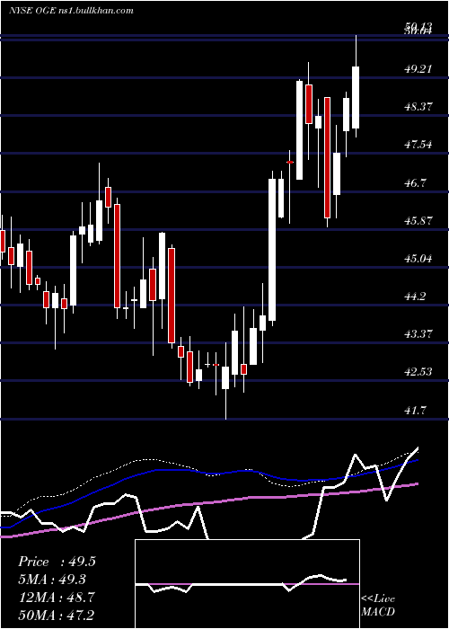Click the 5MA : 49.3 value
This screenshot has height=629, width=449.
[x=52, y=580]
